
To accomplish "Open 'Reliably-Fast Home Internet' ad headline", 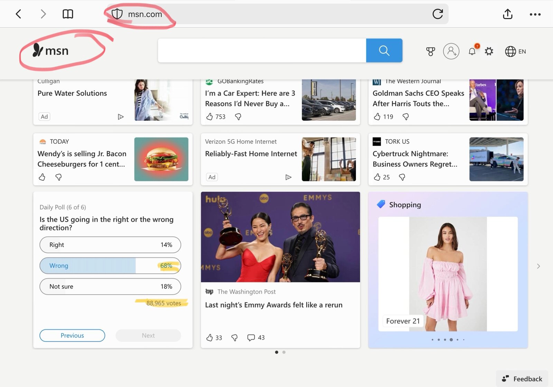I will (251, 154).
